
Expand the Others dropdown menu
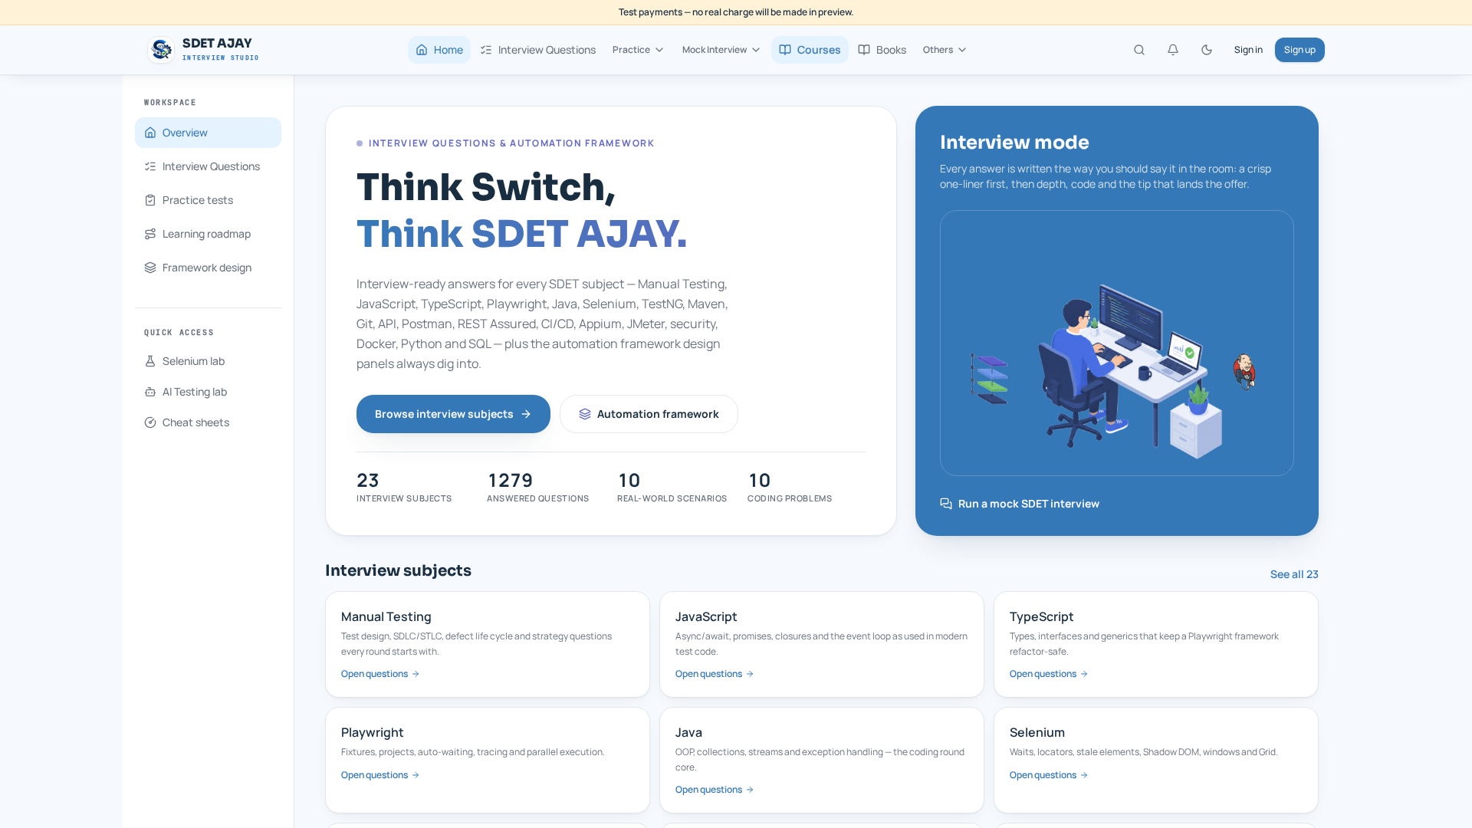[945, 50]
